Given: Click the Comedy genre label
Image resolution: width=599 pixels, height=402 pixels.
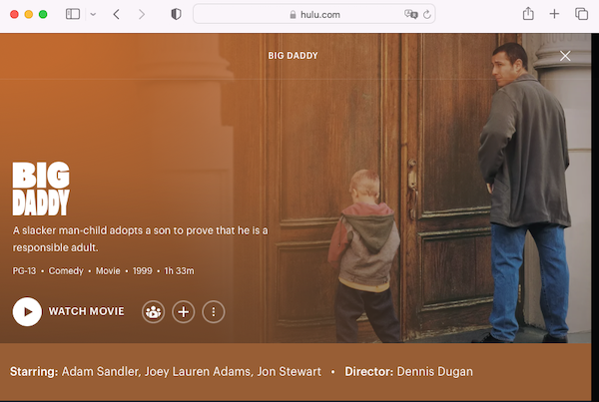Looking at the screenshot, I should click(66, 270).
